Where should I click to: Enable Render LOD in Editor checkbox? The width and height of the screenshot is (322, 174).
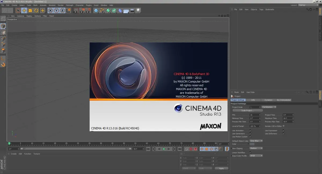pos(284,126)
